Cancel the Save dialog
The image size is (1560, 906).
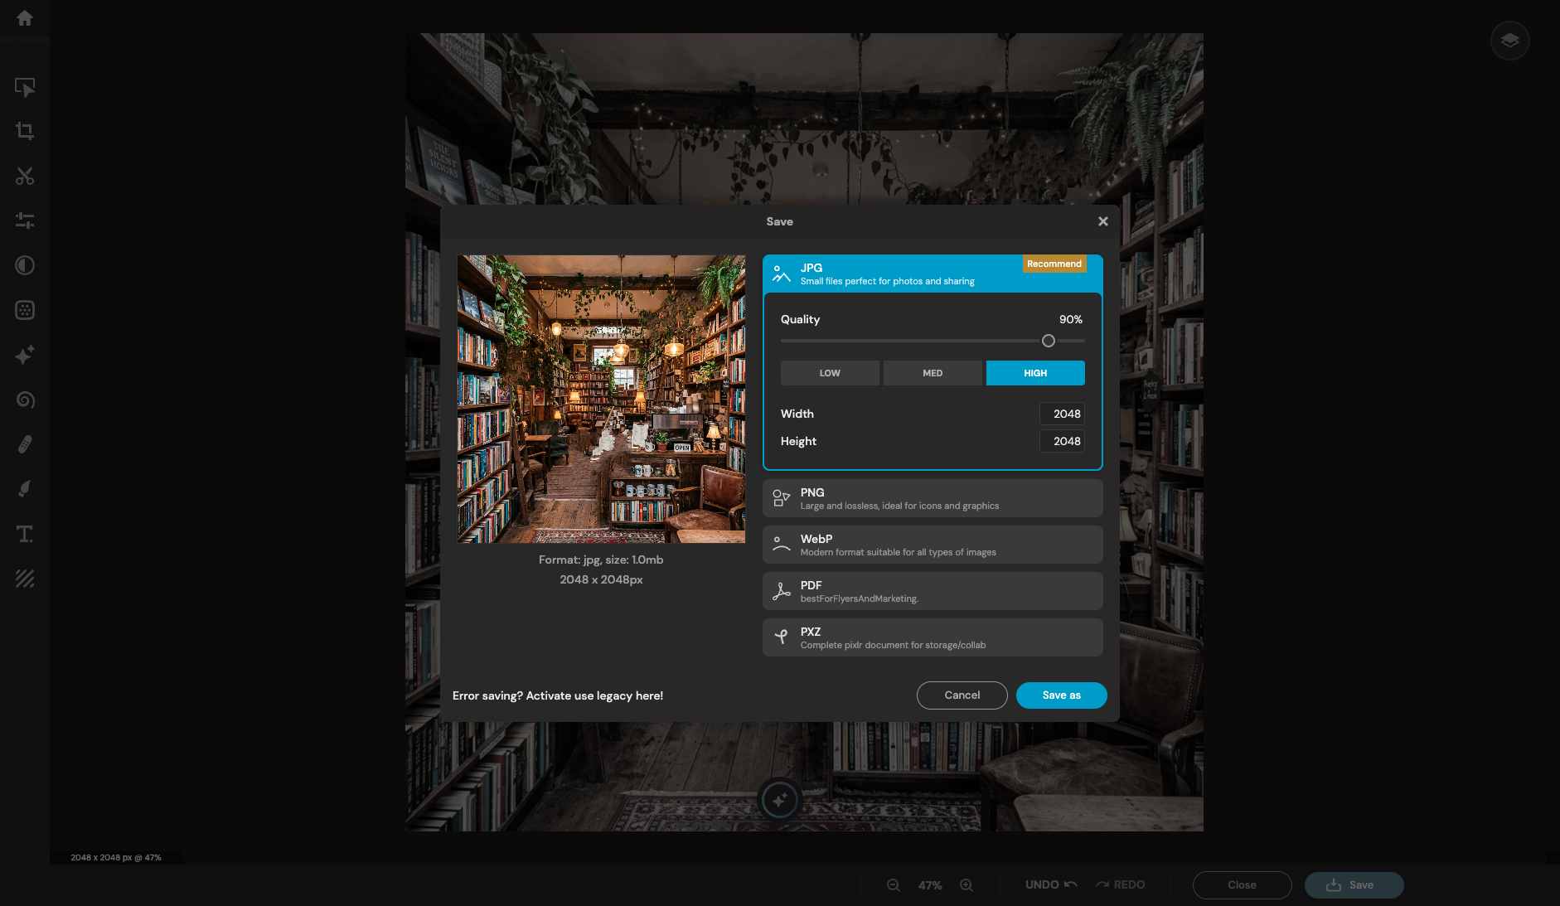[962, 695]
